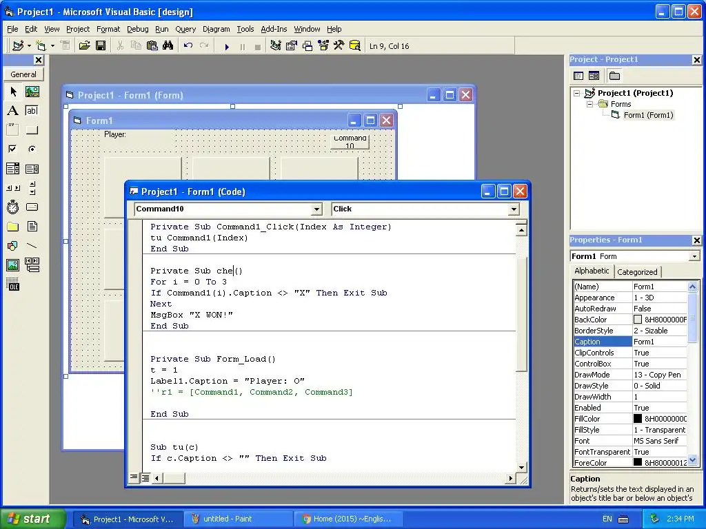Click View Object icon in Project panel
706x529 pixels.
pos(594,76)
